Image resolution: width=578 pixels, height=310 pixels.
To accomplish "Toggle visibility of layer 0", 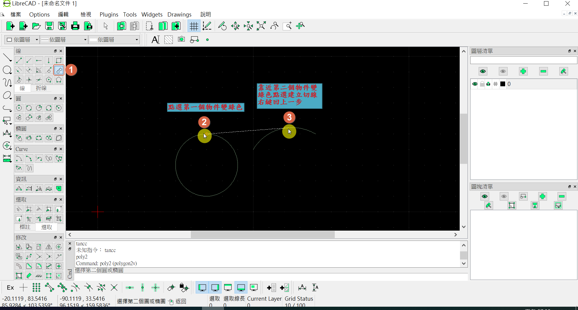I will [x=475, y=84].
